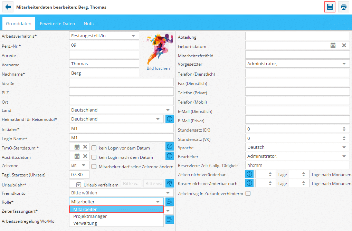352x231 pixels.
Task: Click the Bild löschen link
Action: tap(158, 68)
